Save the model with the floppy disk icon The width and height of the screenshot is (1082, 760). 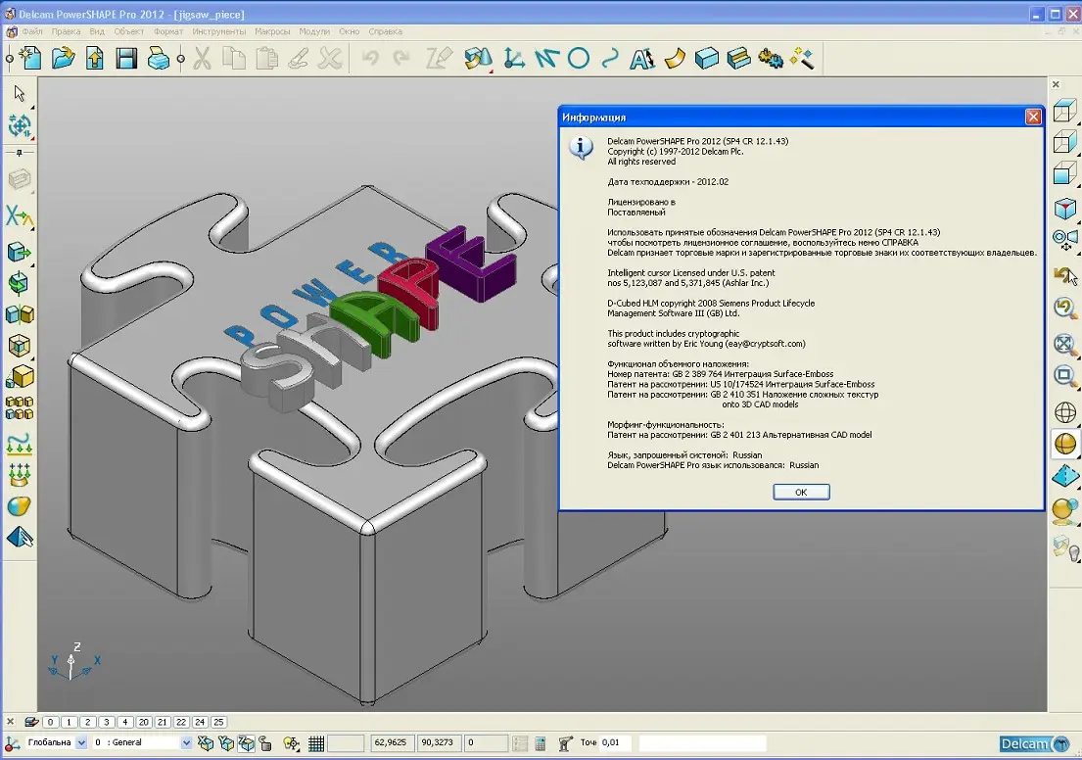pyautogui.click(x=126, y=58)
